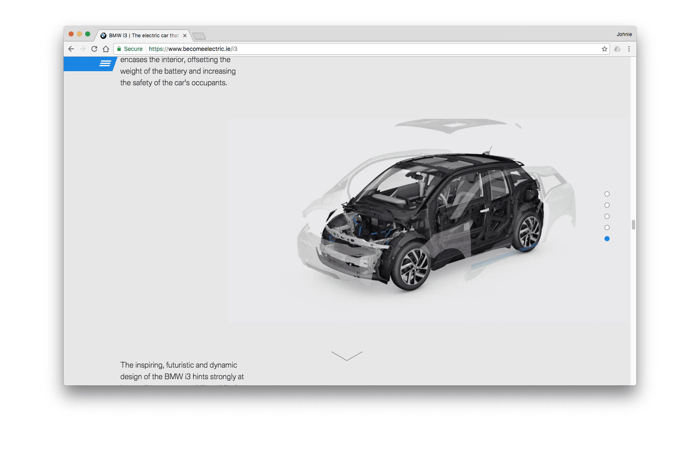This screenshot has width=679, height=450.
Task: Click the 'weight of the battery' paragraph line
Action: point(178,71)
